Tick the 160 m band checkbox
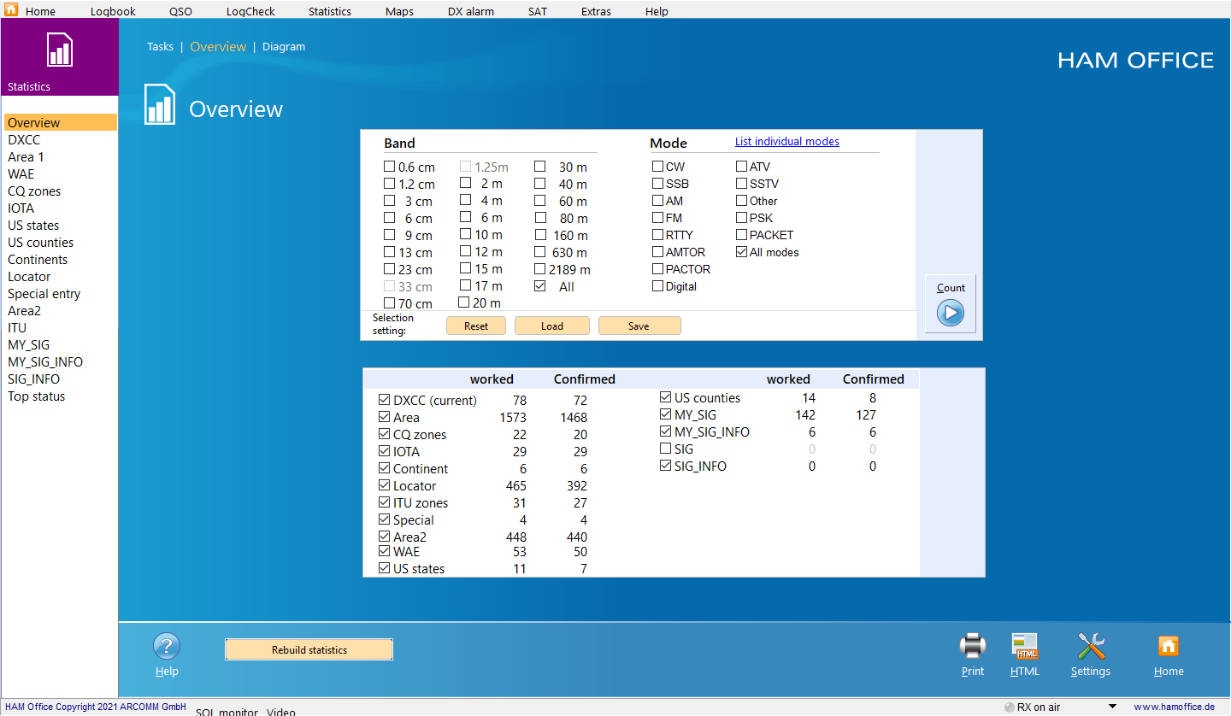This screenshot has height=716, width=1231. [x=540, y=235]
